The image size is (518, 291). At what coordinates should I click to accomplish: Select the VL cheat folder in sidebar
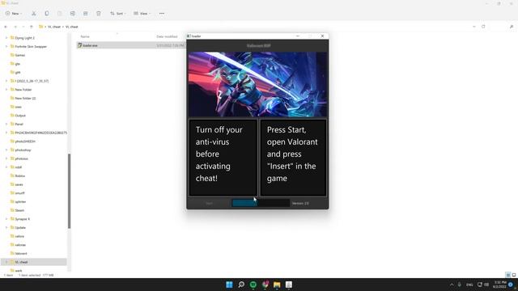[x=21, y=262]
